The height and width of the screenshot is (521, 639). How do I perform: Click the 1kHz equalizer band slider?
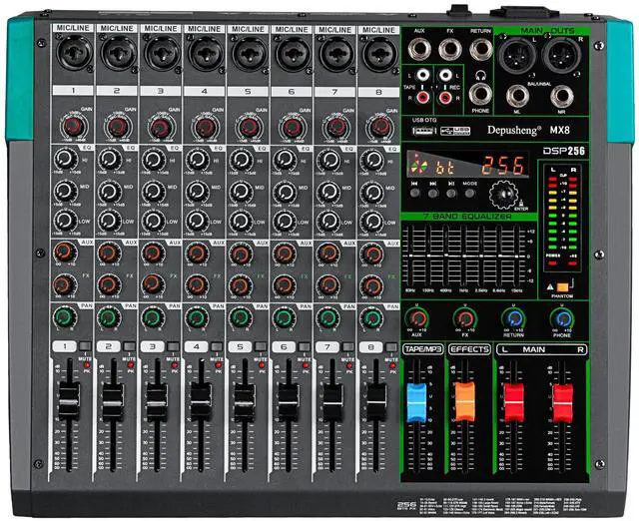click(463, 257)
